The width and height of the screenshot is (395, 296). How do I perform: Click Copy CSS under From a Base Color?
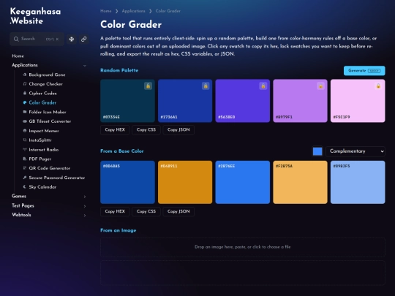click(x=146, y=211)
